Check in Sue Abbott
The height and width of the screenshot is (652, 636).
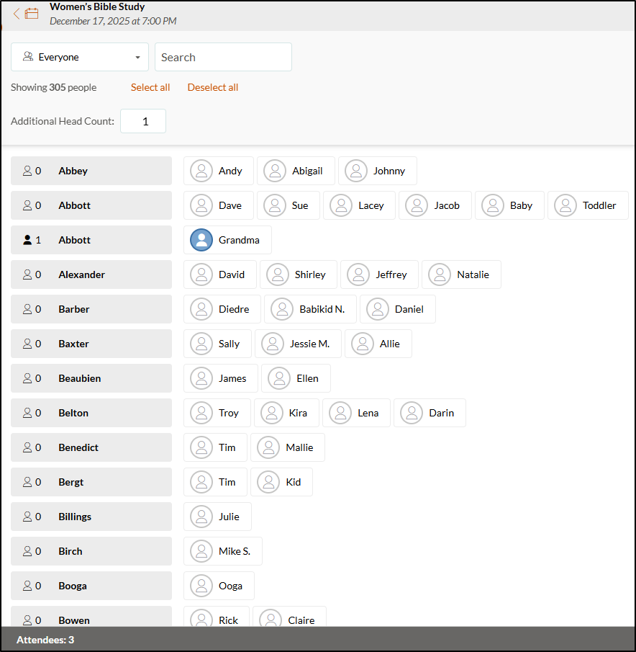[x=288, y=205]
